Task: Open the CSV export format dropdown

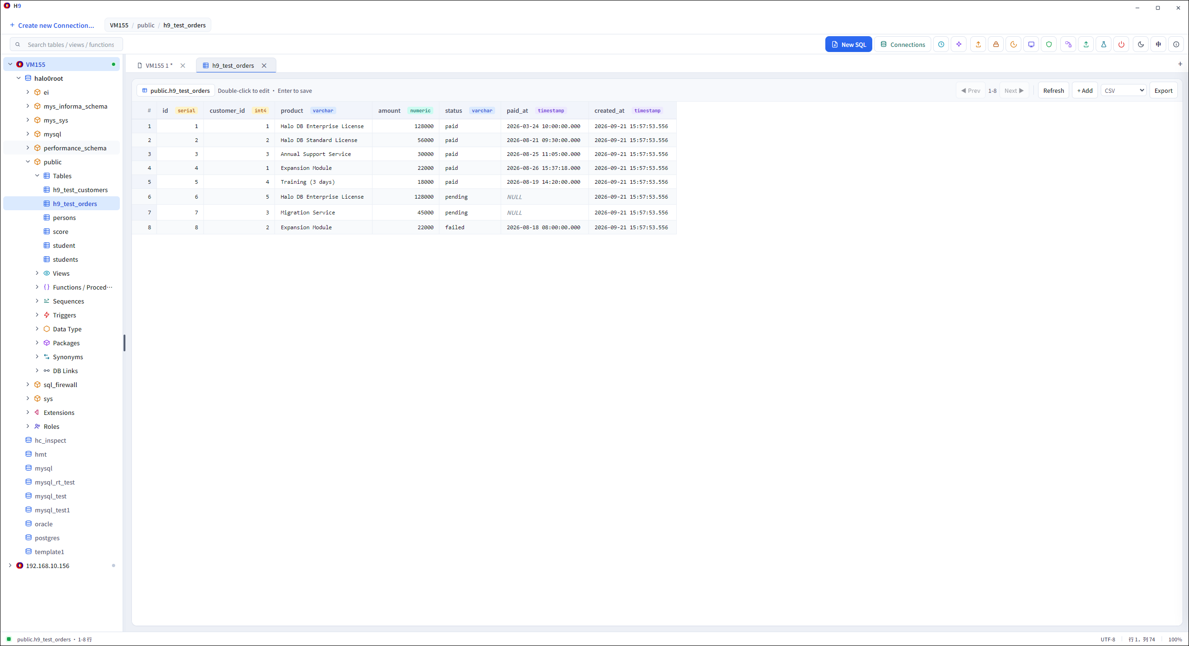Action: point(1124,90)
